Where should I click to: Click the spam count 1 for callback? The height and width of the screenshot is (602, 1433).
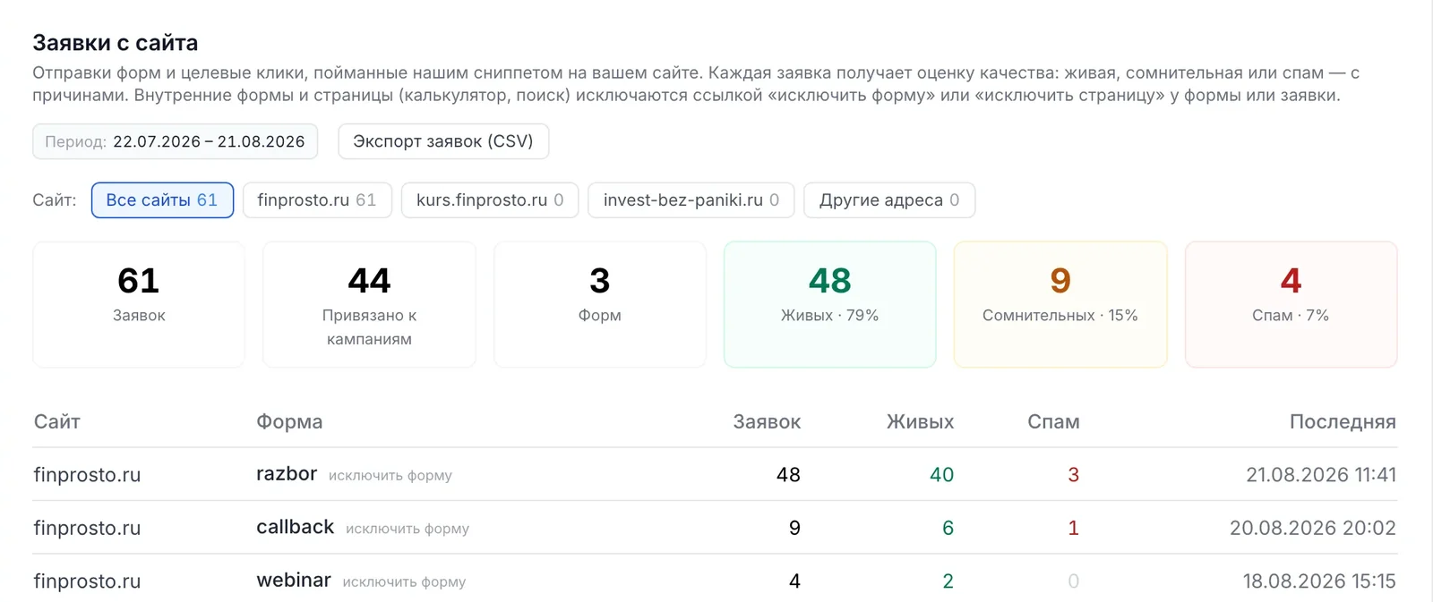pos(1074,528)
